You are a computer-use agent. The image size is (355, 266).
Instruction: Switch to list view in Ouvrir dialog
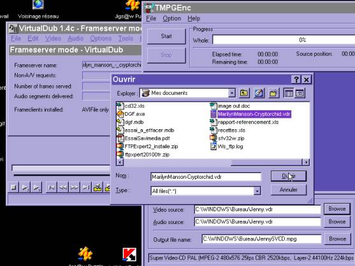(289, 93)
